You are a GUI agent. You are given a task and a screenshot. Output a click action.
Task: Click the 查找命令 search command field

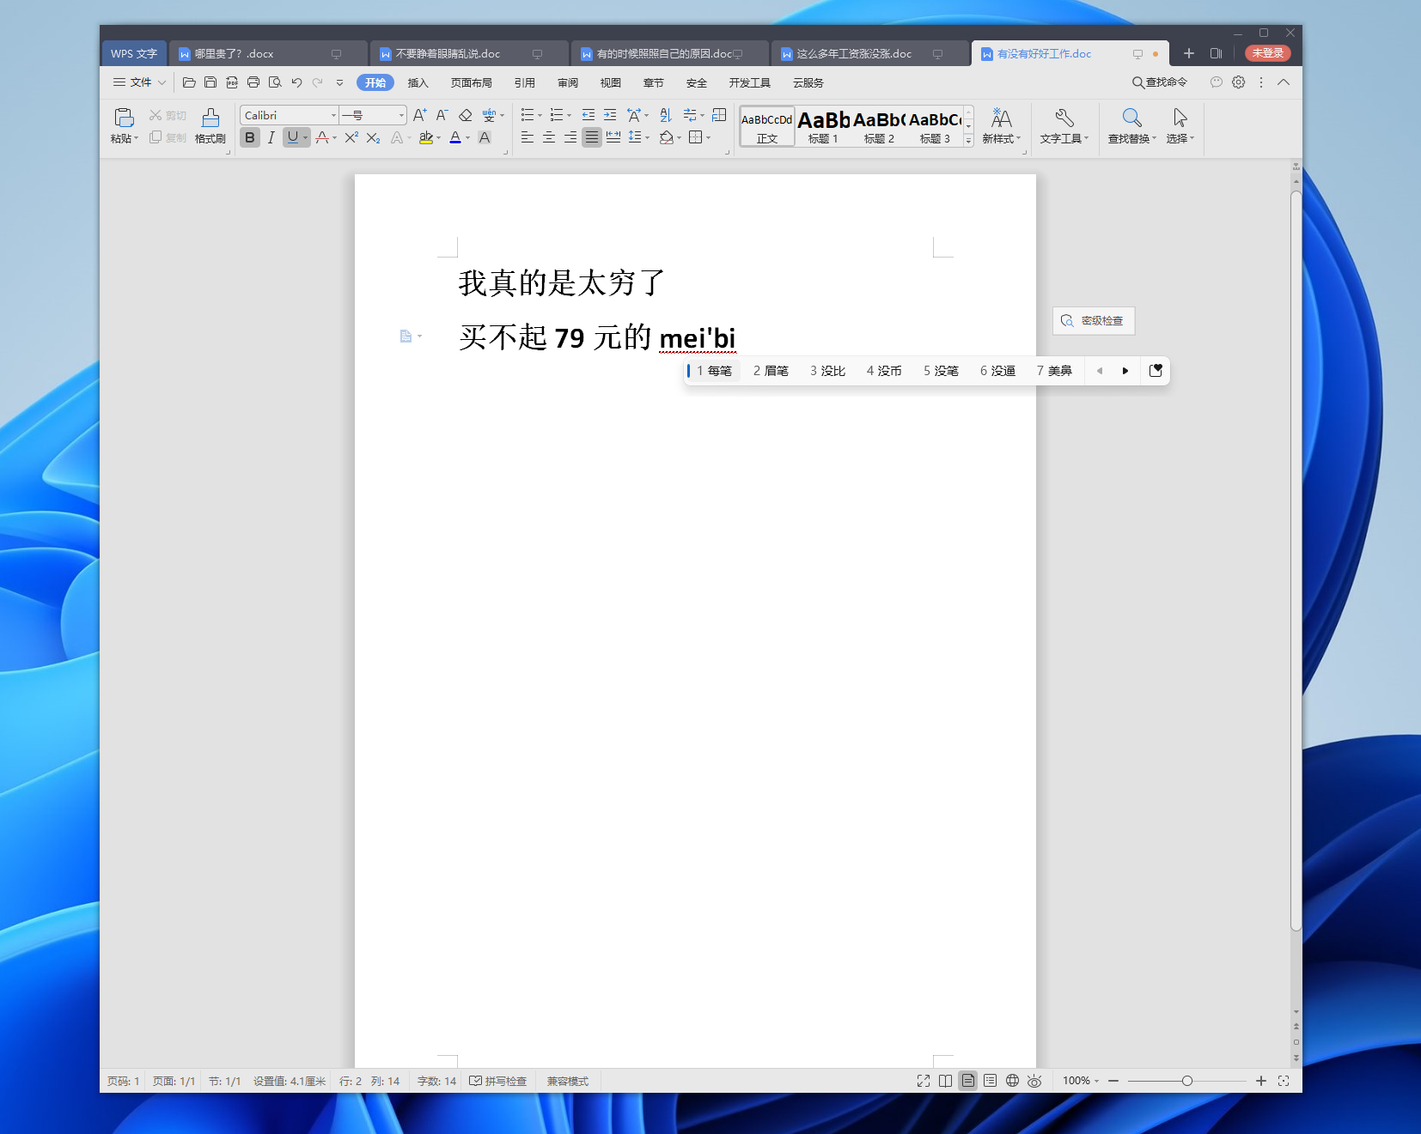[x=1160, y=82]
